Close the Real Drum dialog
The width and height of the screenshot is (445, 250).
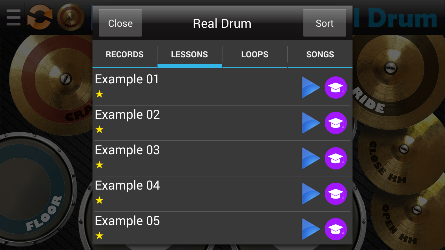[120, 23]
